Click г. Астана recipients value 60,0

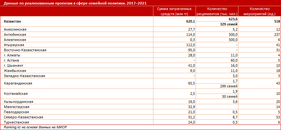coord(234,60)
